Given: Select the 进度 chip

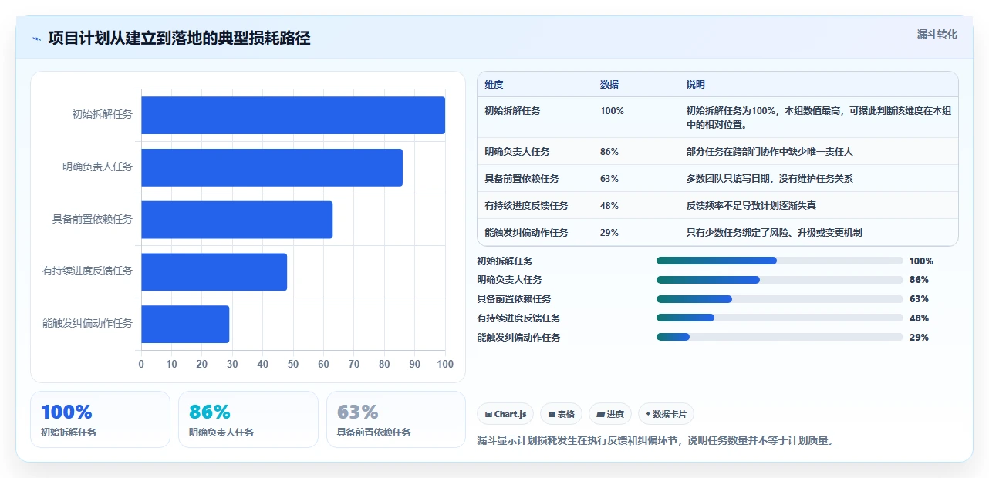Looking at the screenshot, I should coord(610,414).
